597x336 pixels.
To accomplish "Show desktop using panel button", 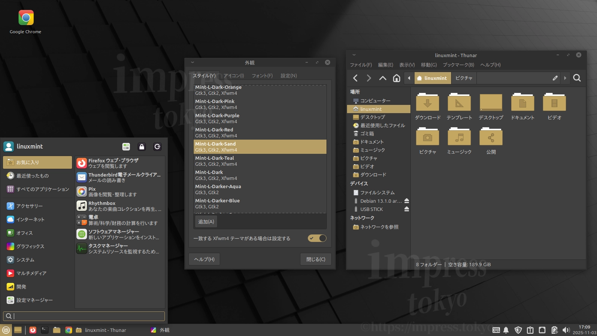I will point(18,330).
